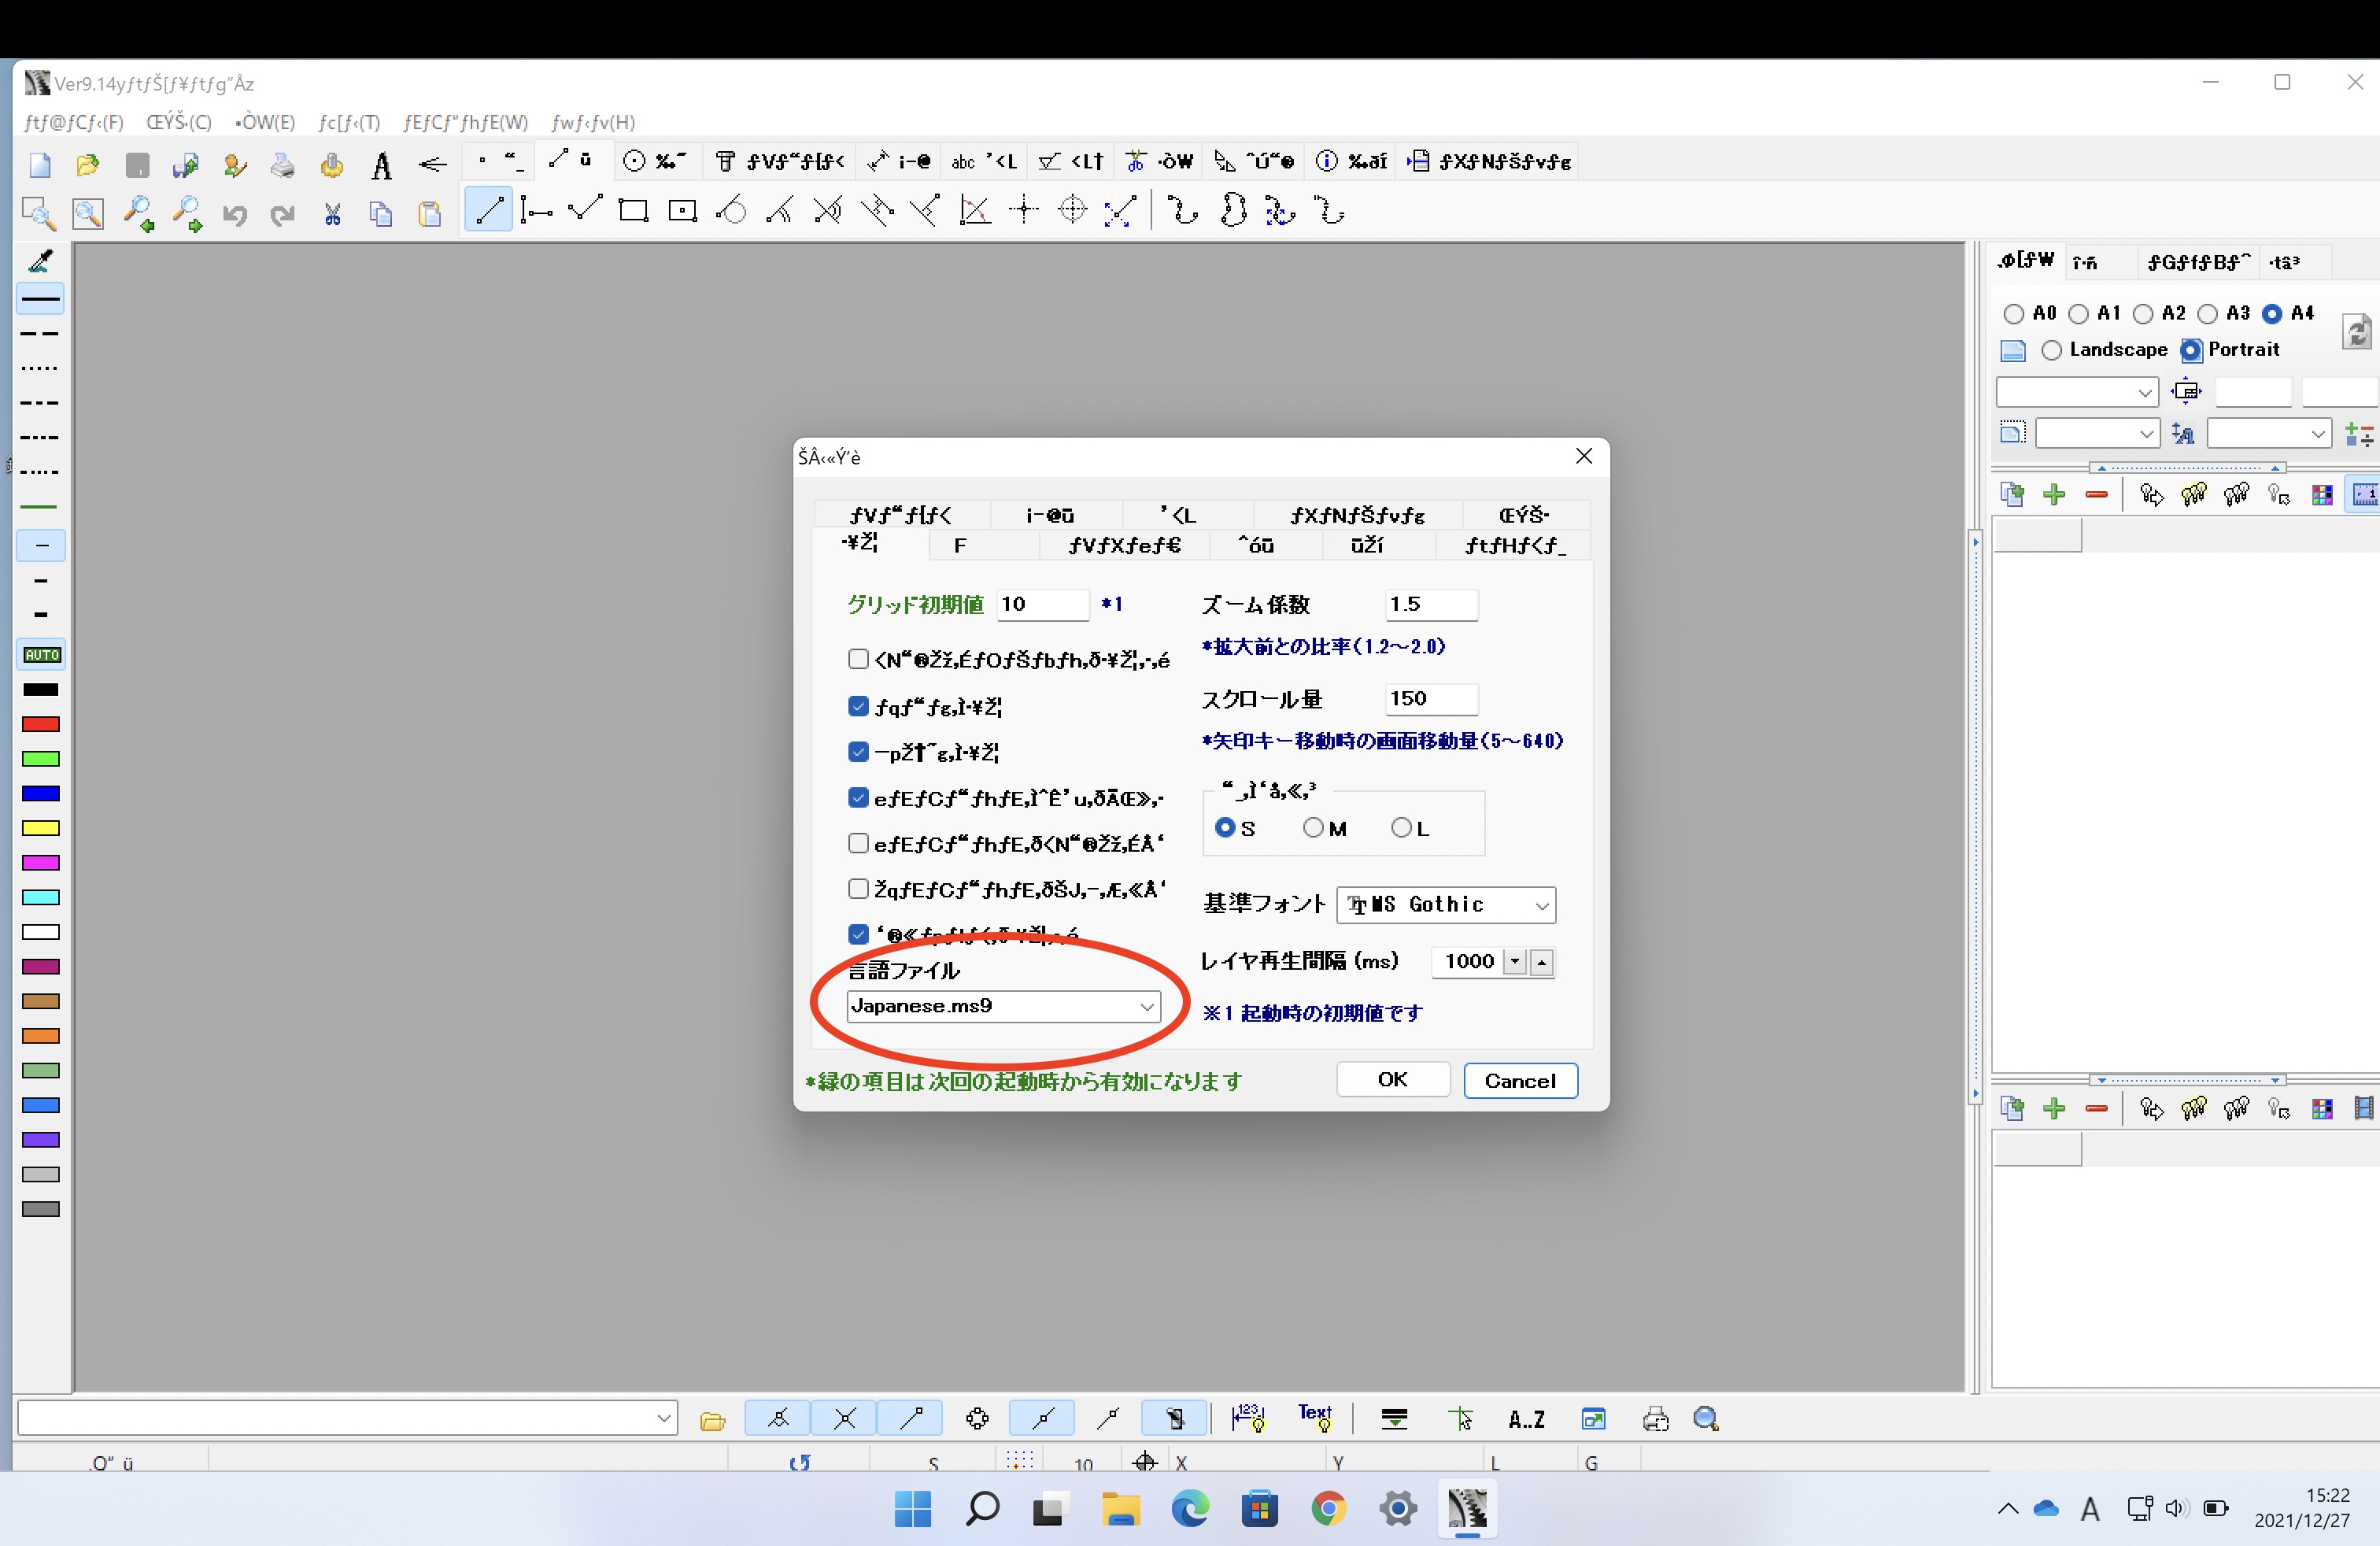This screenshot has width=2380, height=1546.
Task: Open Microsoft Edge from the taskbar
Action: pyautogui.click(x=1189, y=1508)
